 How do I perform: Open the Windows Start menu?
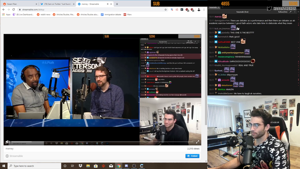click(x=4, y=166)
